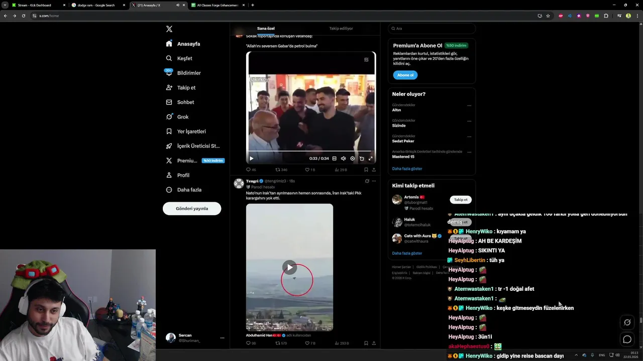Toggle picture-in-picture on first video

coord(362,158)
